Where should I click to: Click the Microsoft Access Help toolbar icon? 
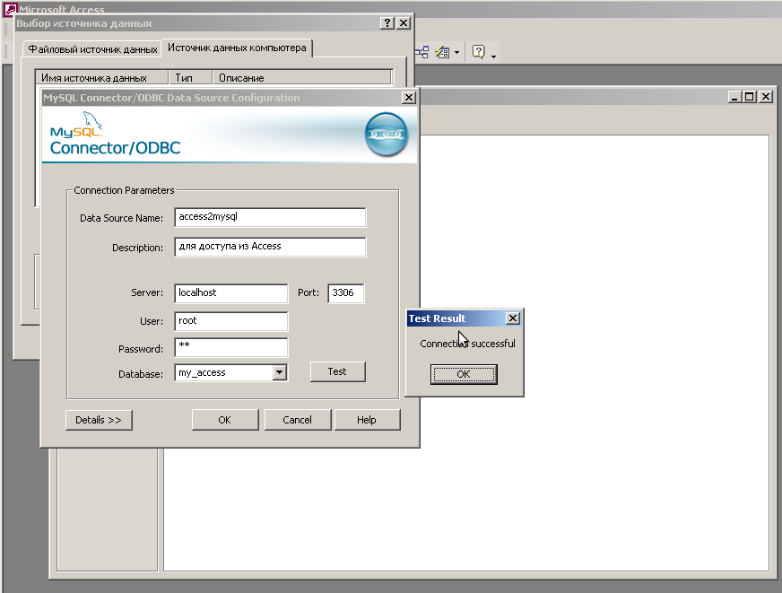pos(478,52)
